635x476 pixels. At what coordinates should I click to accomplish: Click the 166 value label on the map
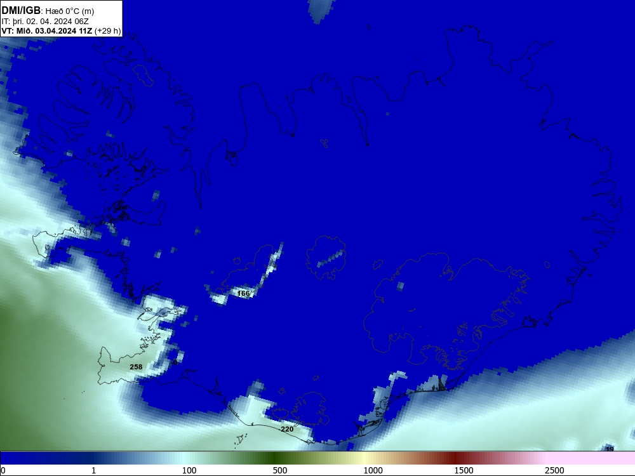coord(243,293)
